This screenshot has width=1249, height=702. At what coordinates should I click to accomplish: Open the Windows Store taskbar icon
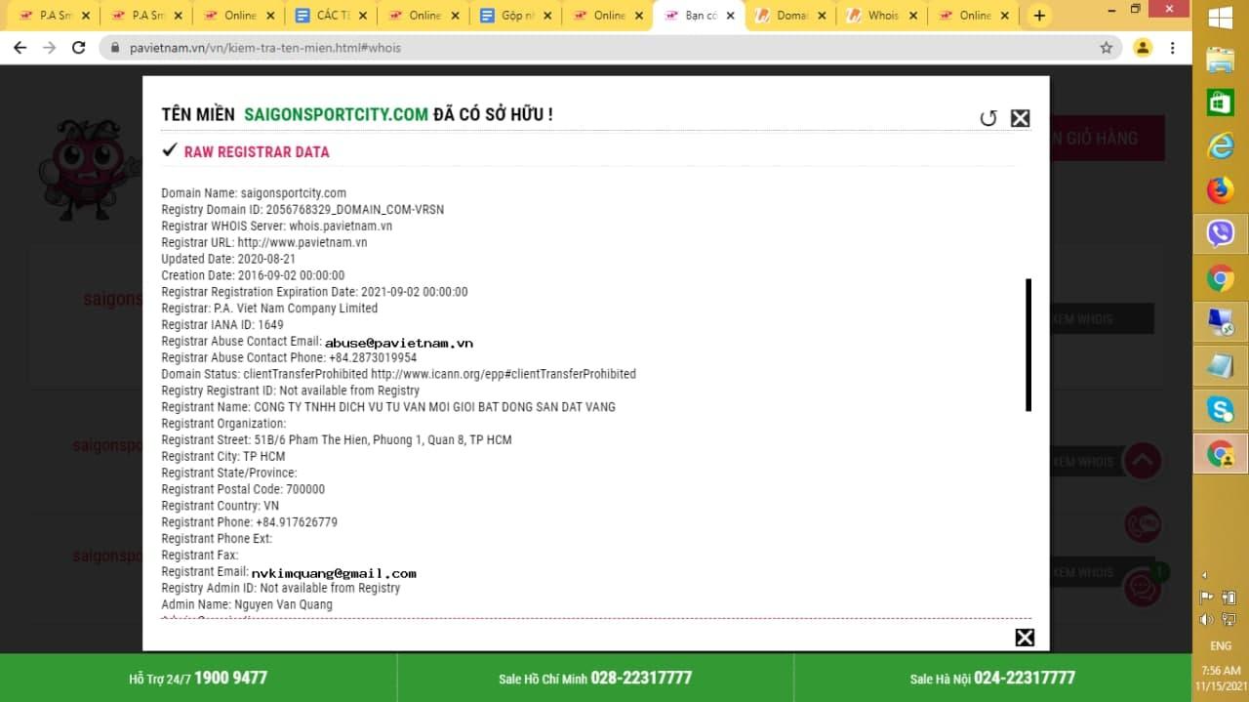(1221, 103)
